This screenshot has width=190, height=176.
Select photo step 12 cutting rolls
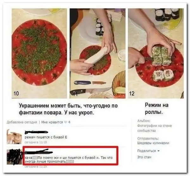coord(156,53)
